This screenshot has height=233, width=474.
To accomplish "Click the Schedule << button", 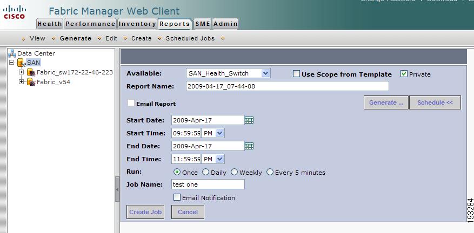I will coord(435,102).
